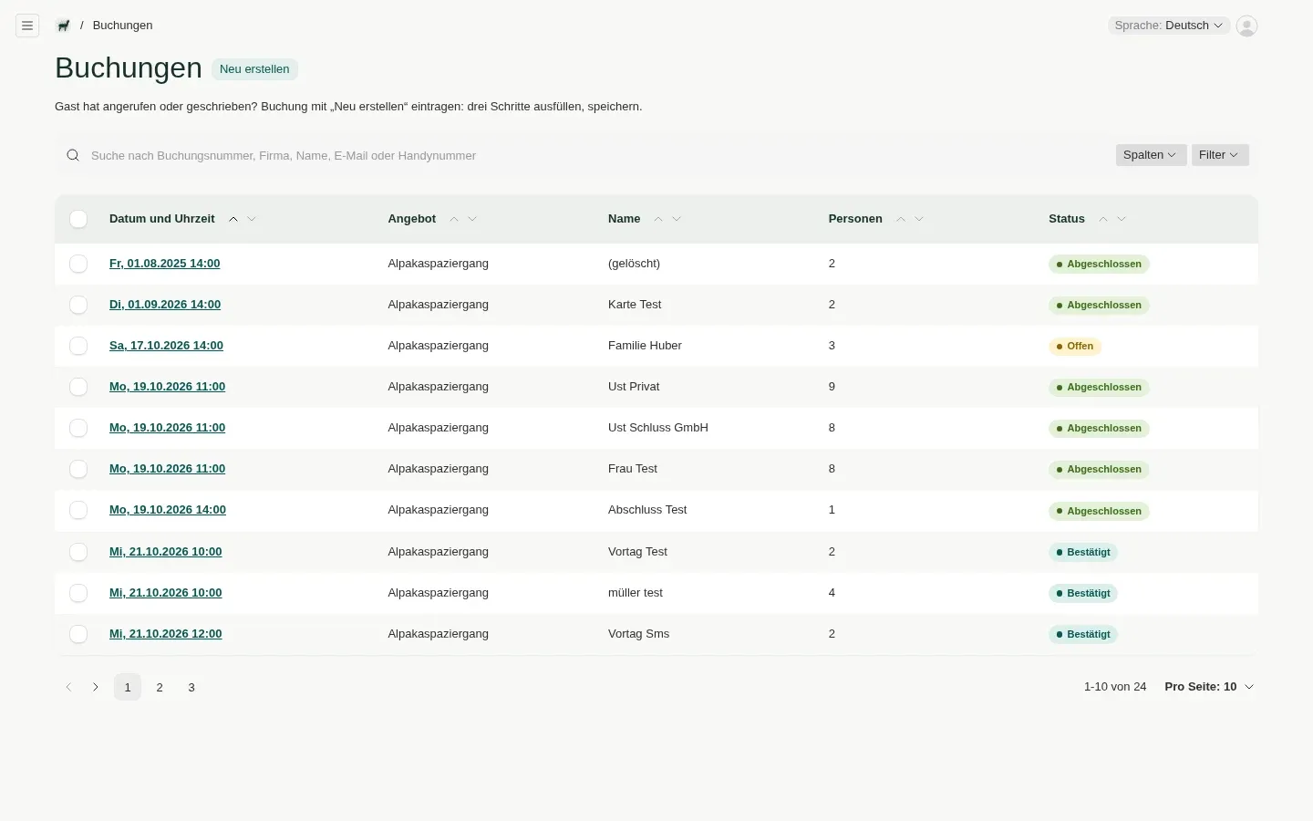Toggle the select-all rows checkbox
Image resolution: width=1313 pixels, height=821 pixels.
[x=78, y=219]
